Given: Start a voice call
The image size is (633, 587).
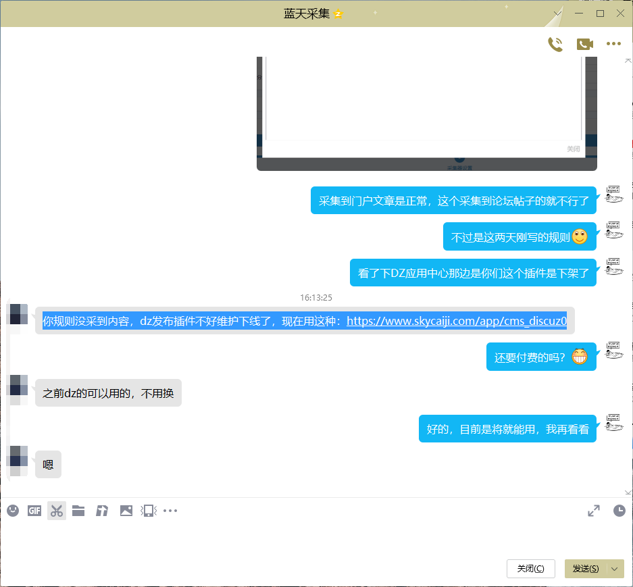Looking at the screenshot, I should 555,45.
